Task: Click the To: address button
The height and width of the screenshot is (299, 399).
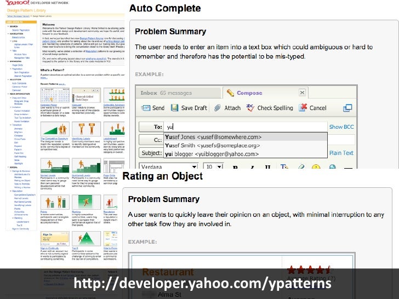Action: point(151,127)
